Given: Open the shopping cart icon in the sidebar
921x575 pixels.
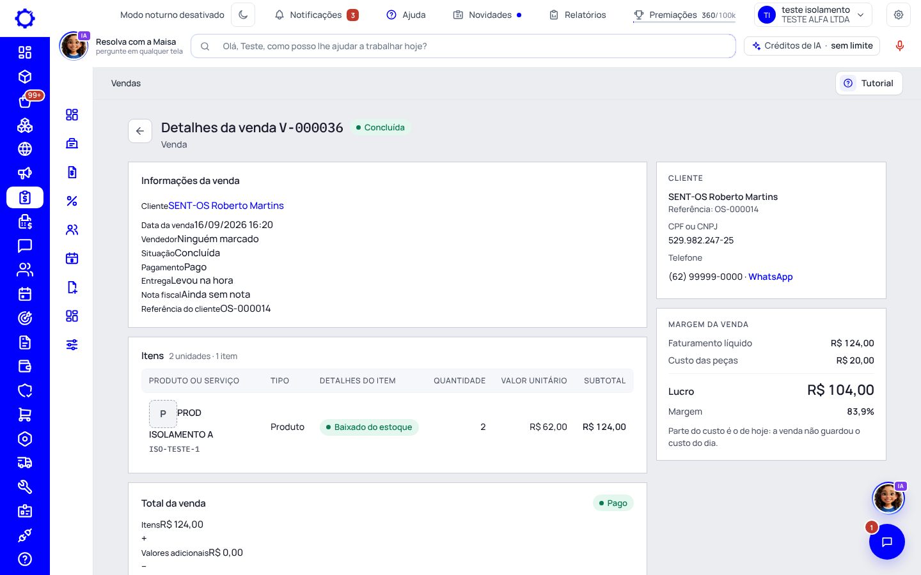Looking at the screenshot, I should tap(25, 415).
